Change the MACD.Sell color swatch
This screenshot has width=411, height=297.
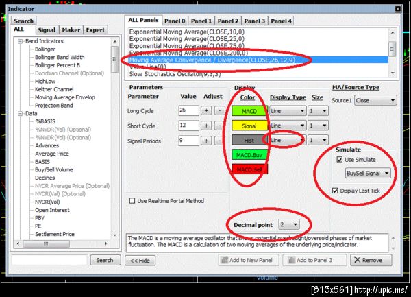coord(249,169)
